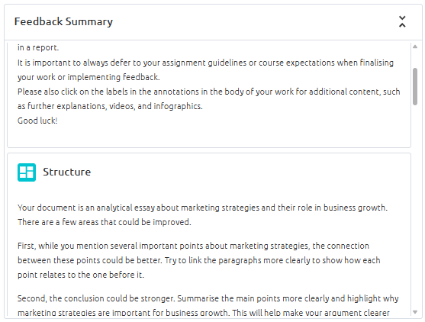Click the scrollbar down arrow
The height and width of the screenshot is (322, 425).
pos(415,312)
